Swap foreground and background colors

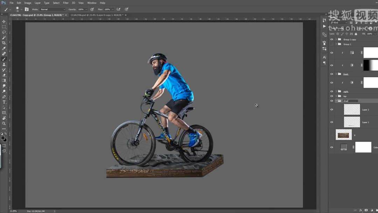(x=6, y=133)
